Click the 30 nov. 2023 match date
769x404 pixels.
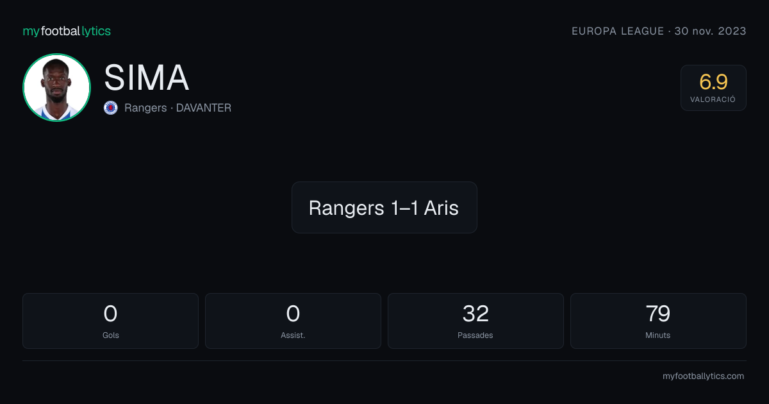coord(711,31)
